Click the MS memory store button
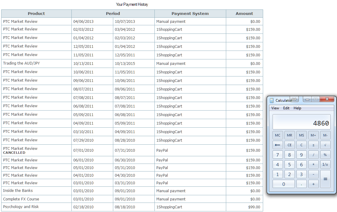The image size is (337, 212). (x=302, y=135)
